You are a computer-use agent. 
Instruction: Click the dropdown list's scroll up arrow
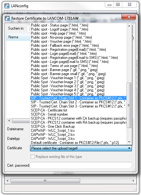tap(129, 26)
